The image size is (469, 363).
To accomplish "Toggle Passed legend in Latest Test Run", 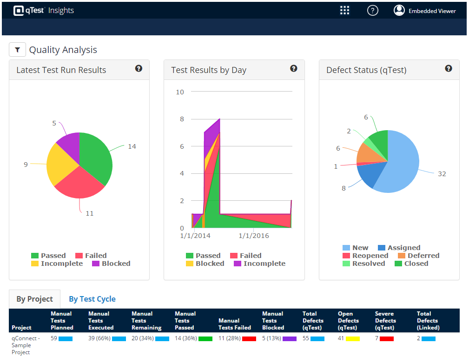I will tap(48, 256).
